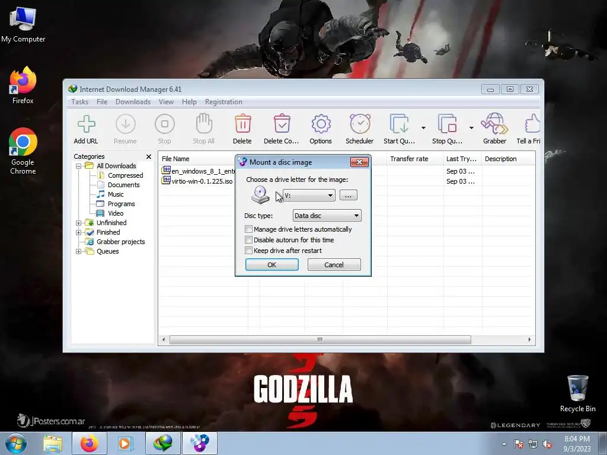The width and height of the screenshot is (607, 455).
Task: Click the media player taskbar icon
Action: tap(126, 443)
